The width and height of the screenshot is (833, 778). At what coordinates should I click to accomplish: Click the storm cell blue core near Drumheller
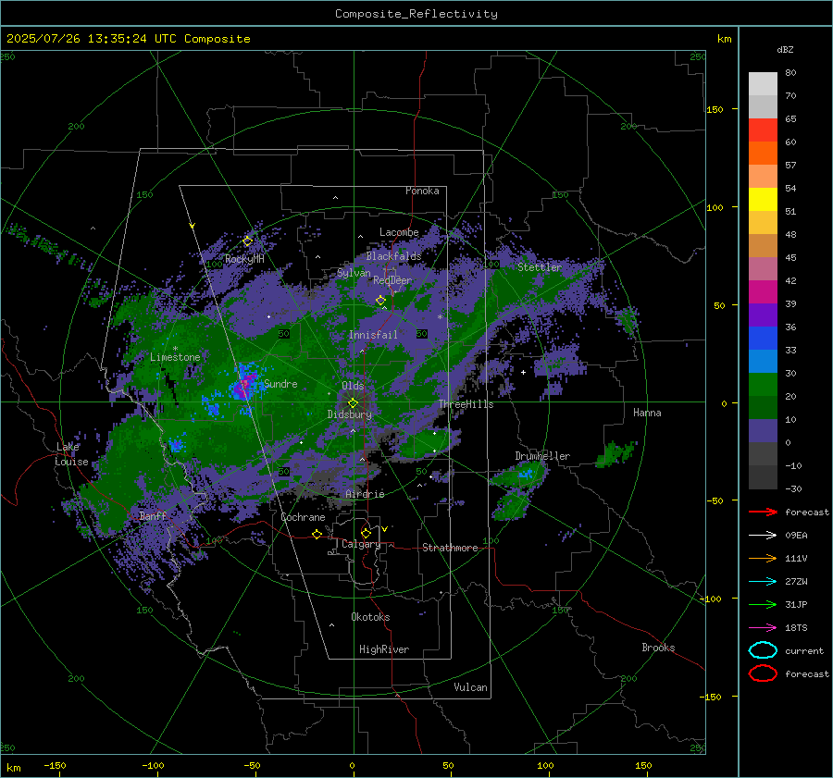pos(526,474)
